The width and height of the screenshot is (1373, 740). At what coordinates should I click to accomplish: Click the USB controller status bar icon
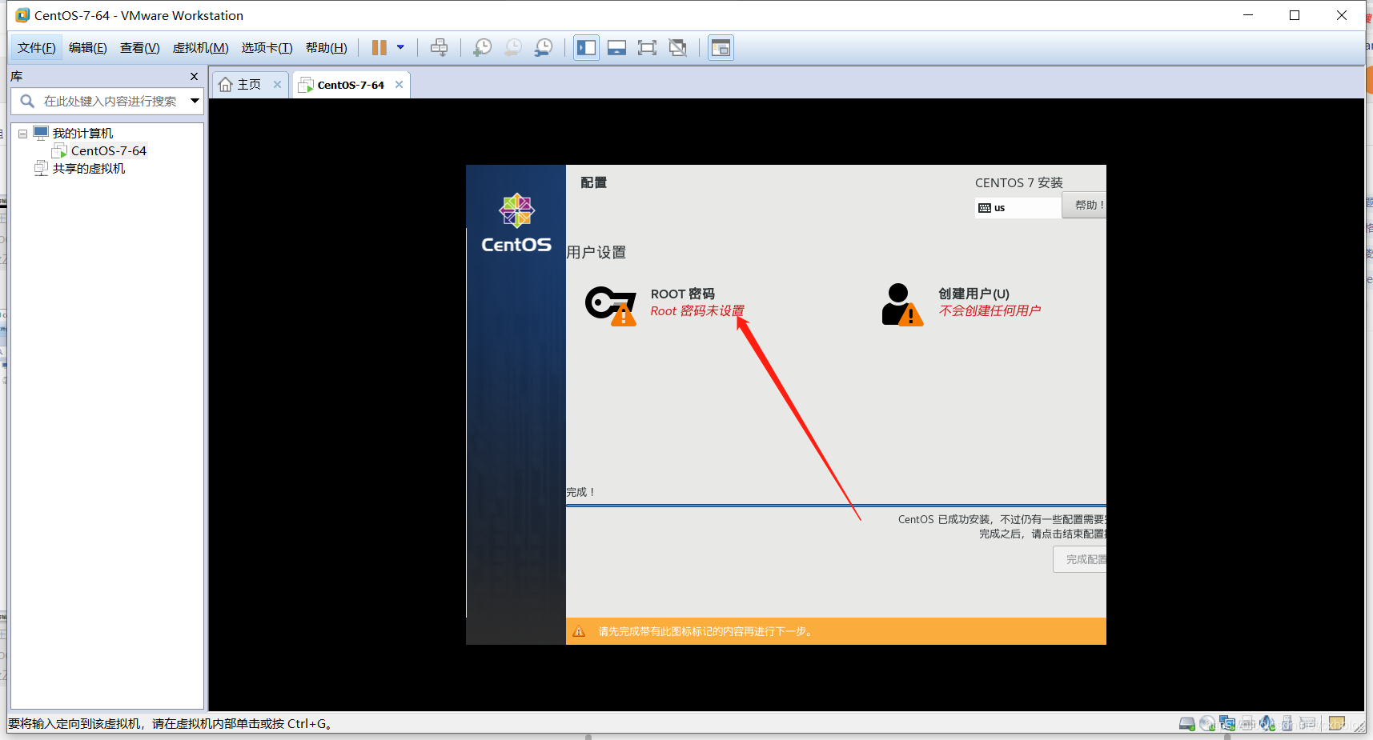1287,724
